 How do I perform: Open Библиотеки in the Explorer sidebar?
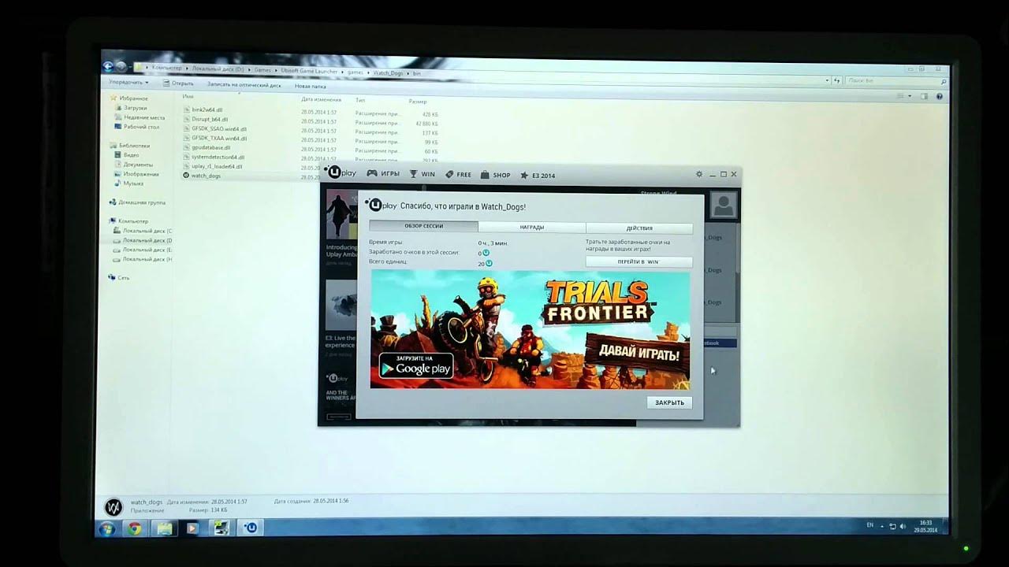(129, 146)
